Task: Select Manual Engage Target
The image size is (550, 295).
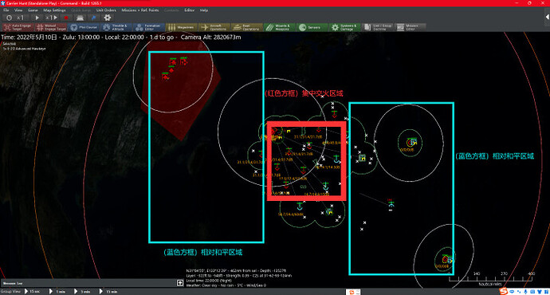Action: (51, 27)
